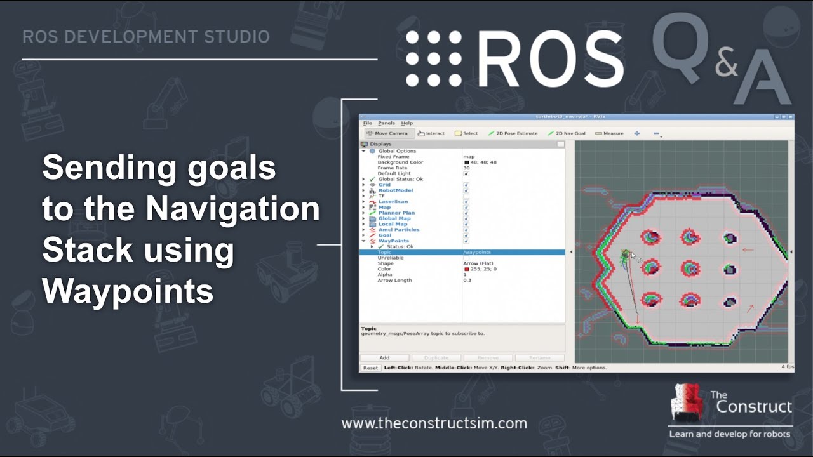Image resolution: width=813 pixels, height=457 pixels.
Task: Expand the Global Map group
Action: (364, 218)
